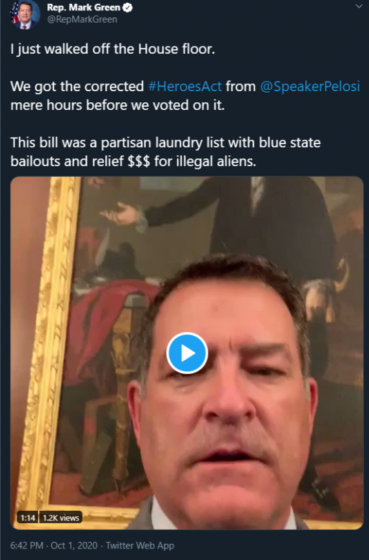The width and height of the screenshot is (369, 560).
Task: Open the Twitter Web App source link
Action: [x=140, y=545]
